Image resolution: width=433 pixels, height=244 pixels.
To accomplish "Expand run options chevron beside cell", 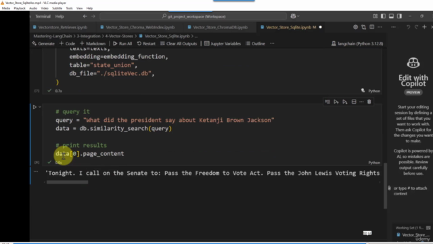I will 40,107.
